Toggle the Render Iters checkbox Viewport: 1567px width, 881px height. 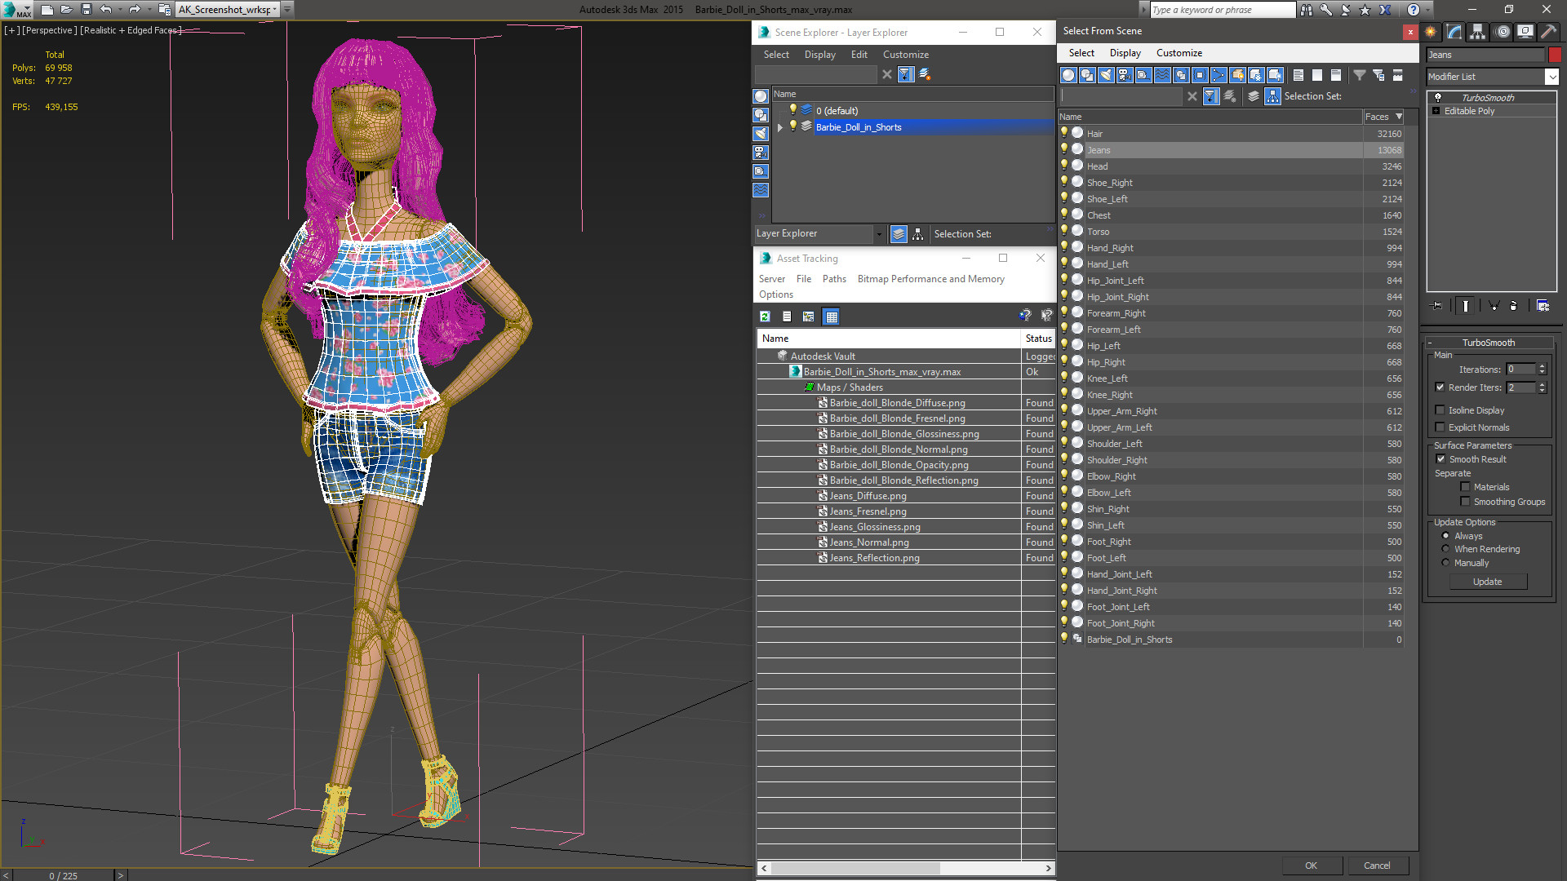[x=1440, y=387]
